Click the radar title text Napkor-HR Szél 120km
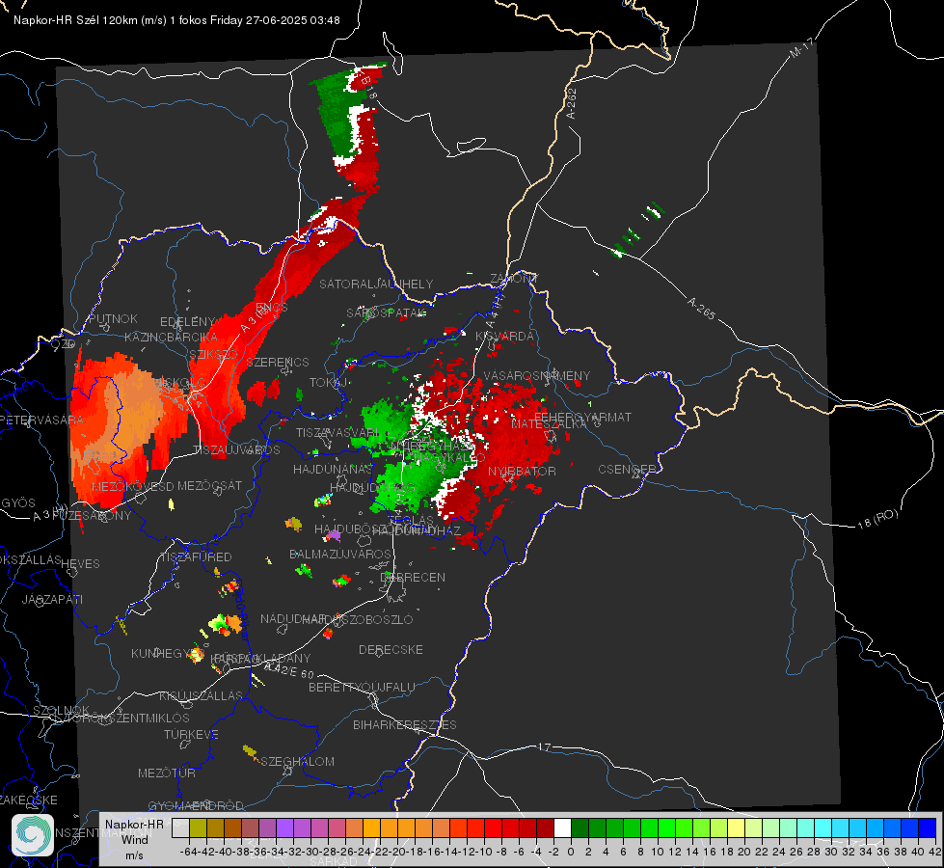 click(76, 20)
